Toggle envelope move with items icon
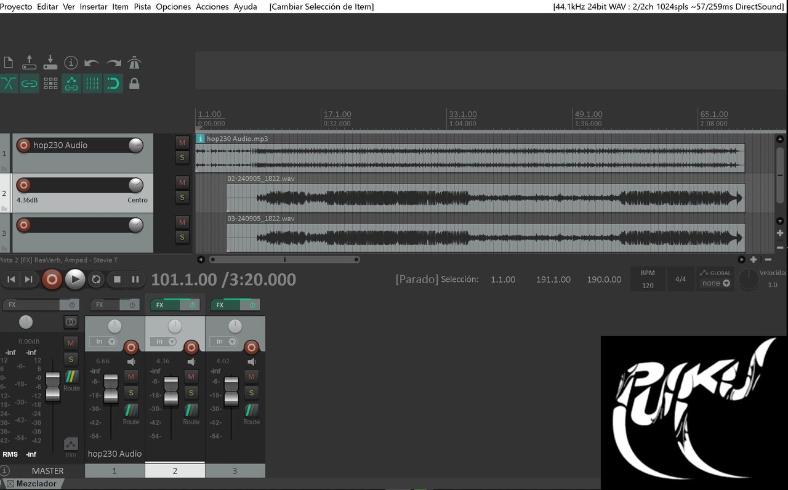 71,83
